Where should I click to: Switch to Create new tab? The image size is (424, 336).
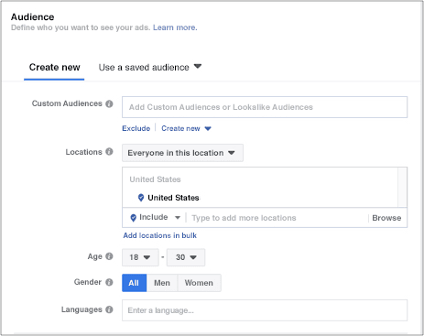(54, 68)
